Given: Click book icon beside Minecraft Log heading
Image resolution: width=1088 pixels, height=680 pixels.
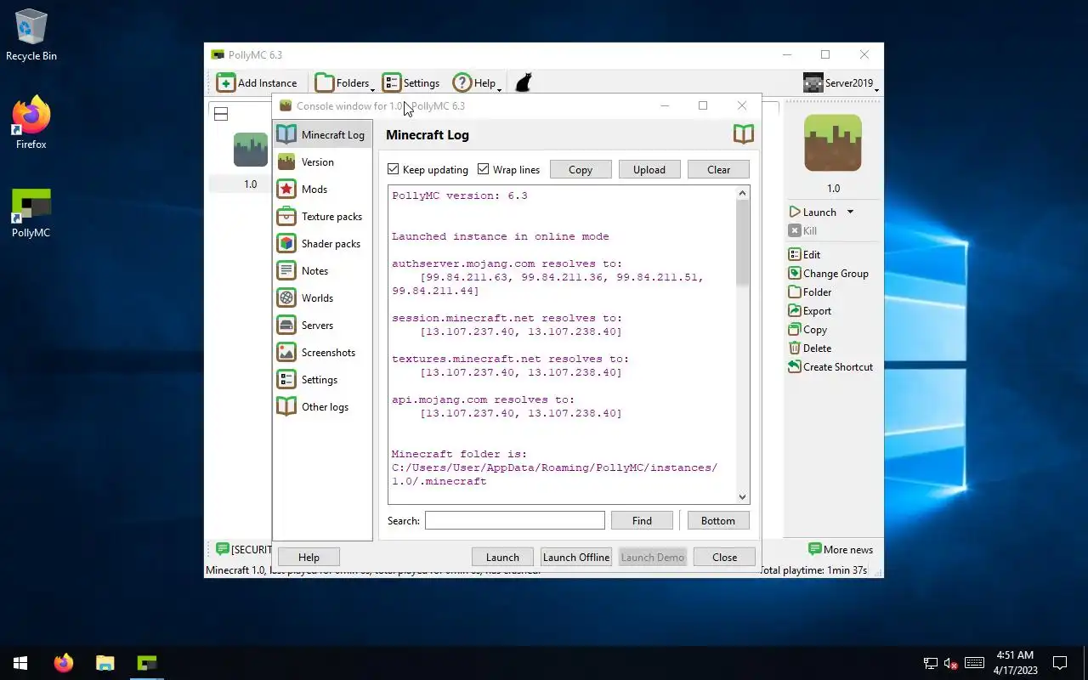Looking at the screenshot, I should 744,134.
